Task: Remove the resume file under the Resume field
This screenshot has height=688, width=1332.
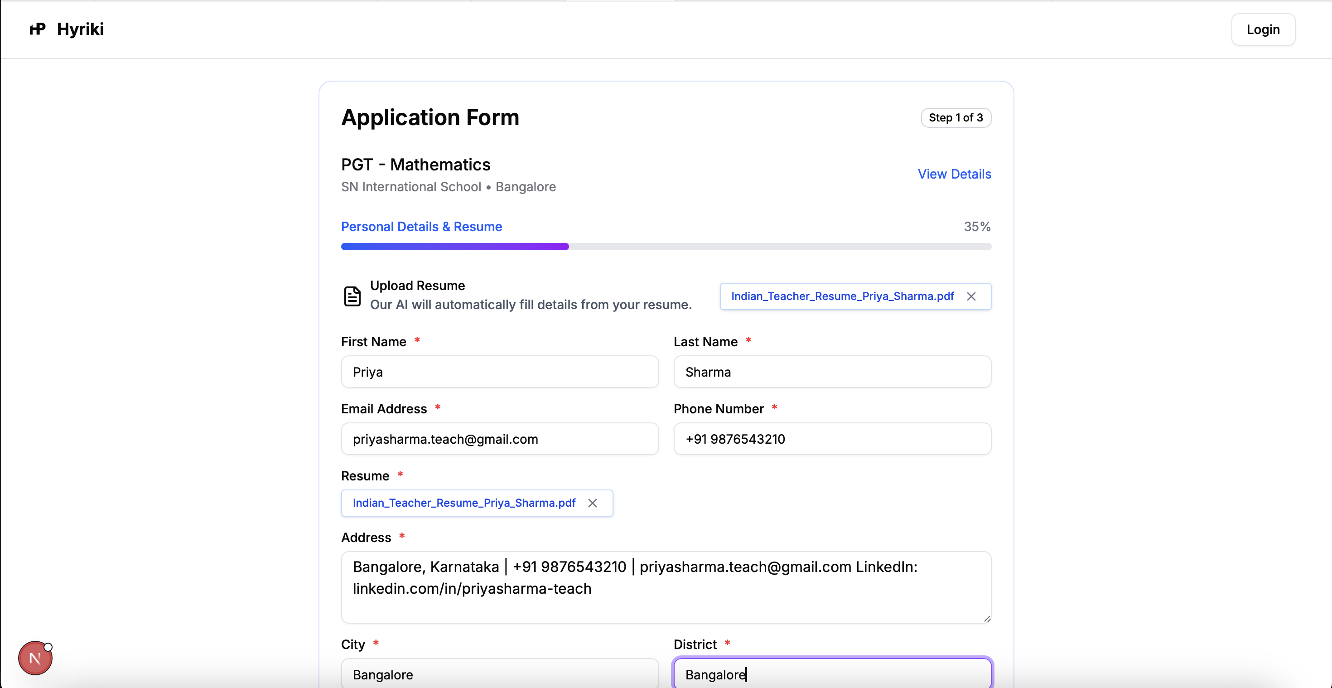Action: 593,503
